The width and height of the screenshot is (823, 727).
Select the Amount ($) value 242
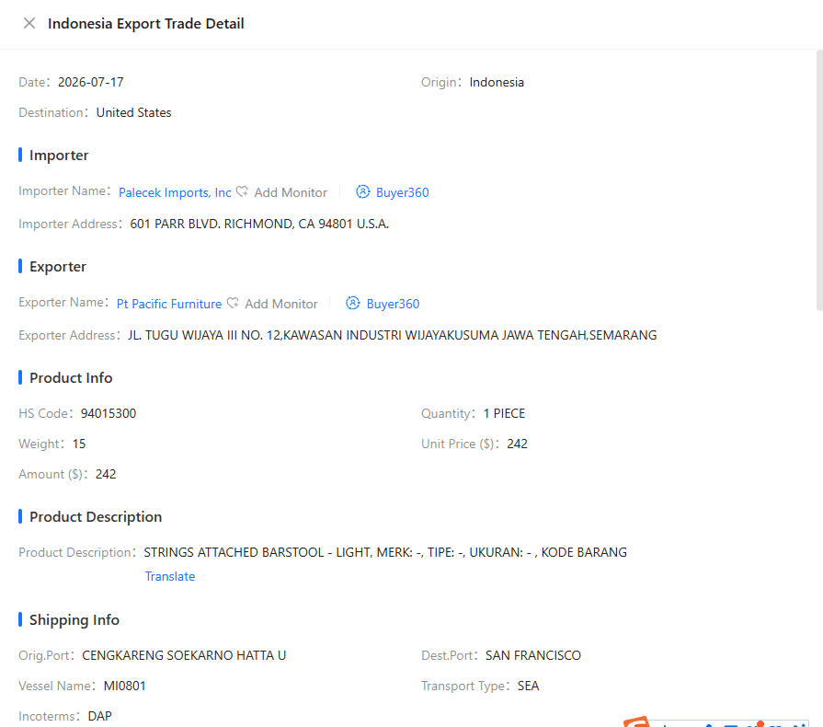pos(106,474)
